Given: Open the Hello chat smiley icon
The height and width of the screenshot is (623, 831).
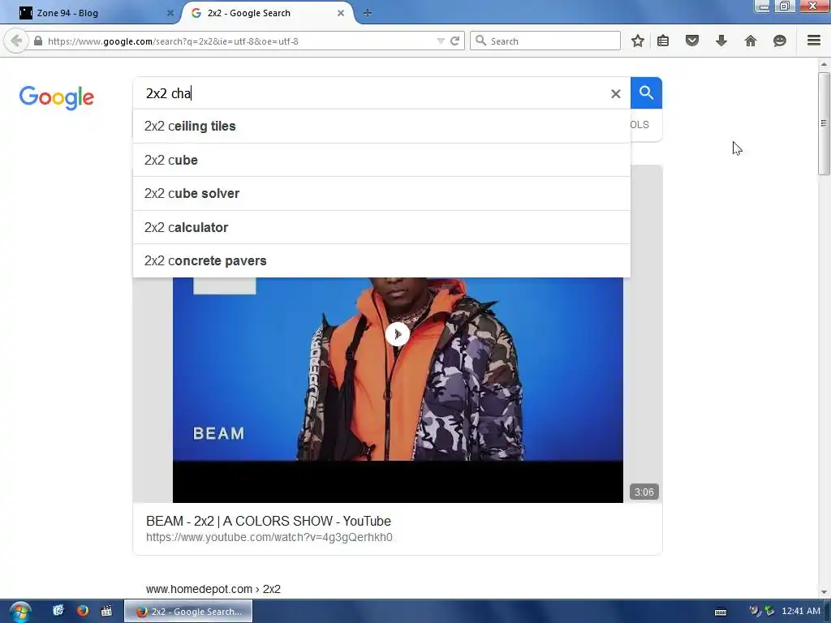Looking at the screenshot, I should (780, 41).
